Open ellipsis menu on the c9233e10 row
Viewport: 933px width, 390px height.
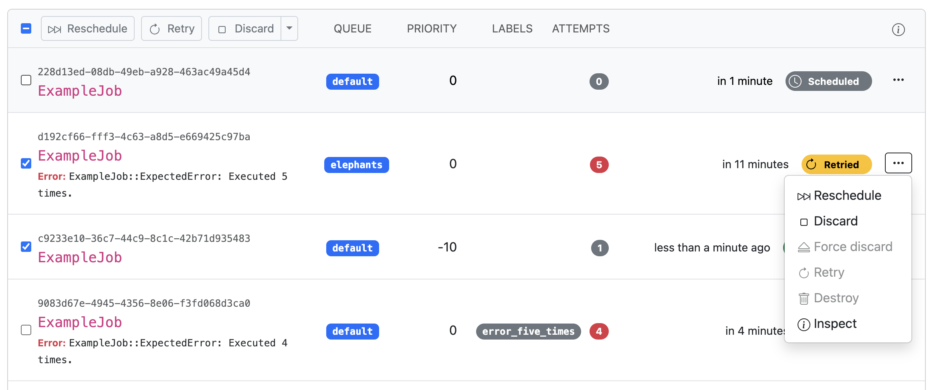click(898, 247)
